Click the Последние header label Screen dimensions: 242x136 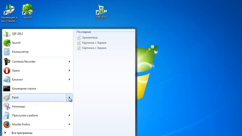coord(84,32)
